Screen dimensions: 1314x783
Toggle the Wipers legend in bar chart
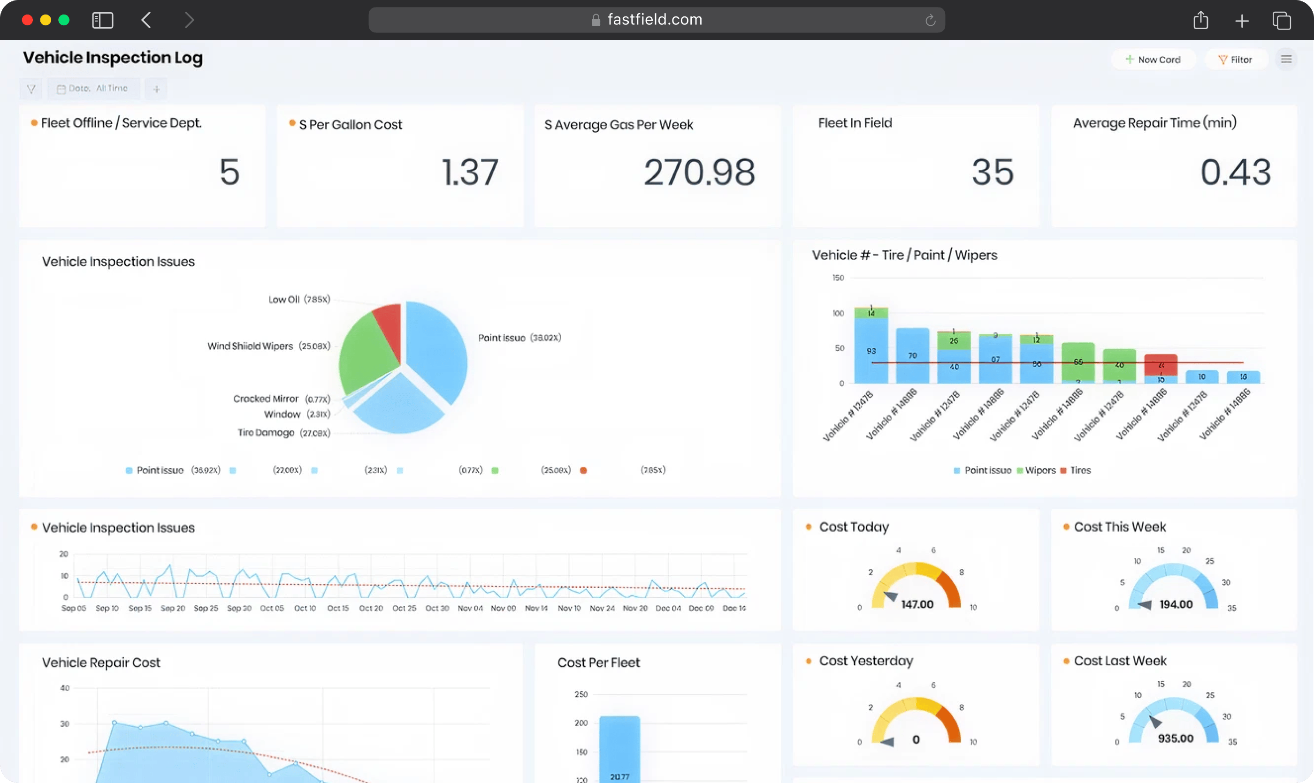point(1036,470)
